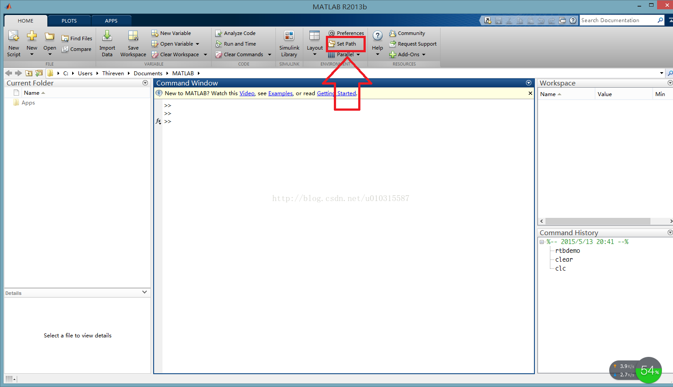
Task: Start Run and Time profiler
Action: [236, 44]
